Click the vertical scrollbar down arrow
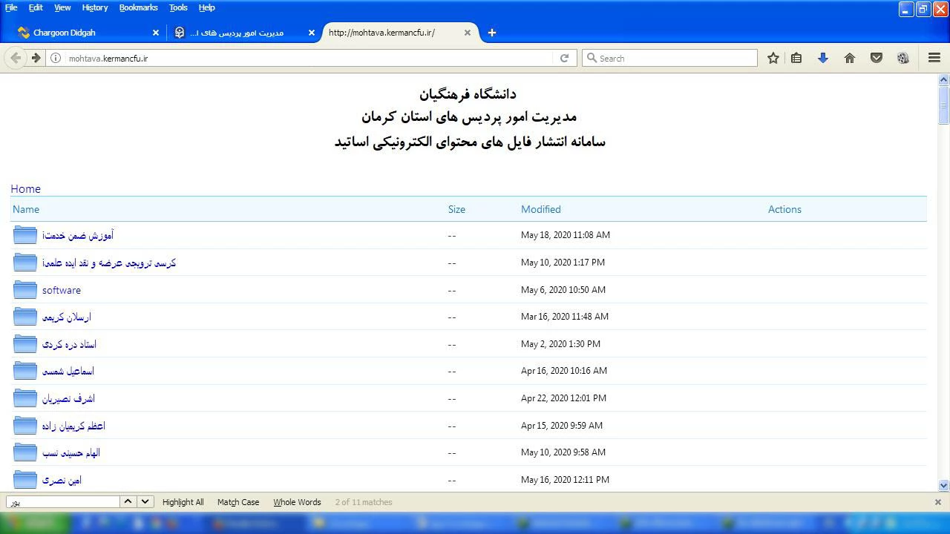This screenshot has width=950, height=534. [x=943, y=485]
